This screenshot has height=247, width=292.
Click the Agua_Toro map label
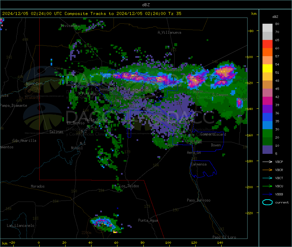35,84
